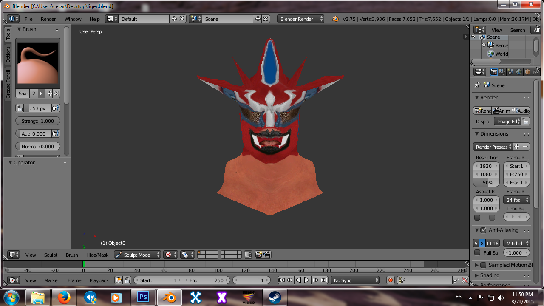Open the 24 fps frame rate dropdown

point(517,200)
